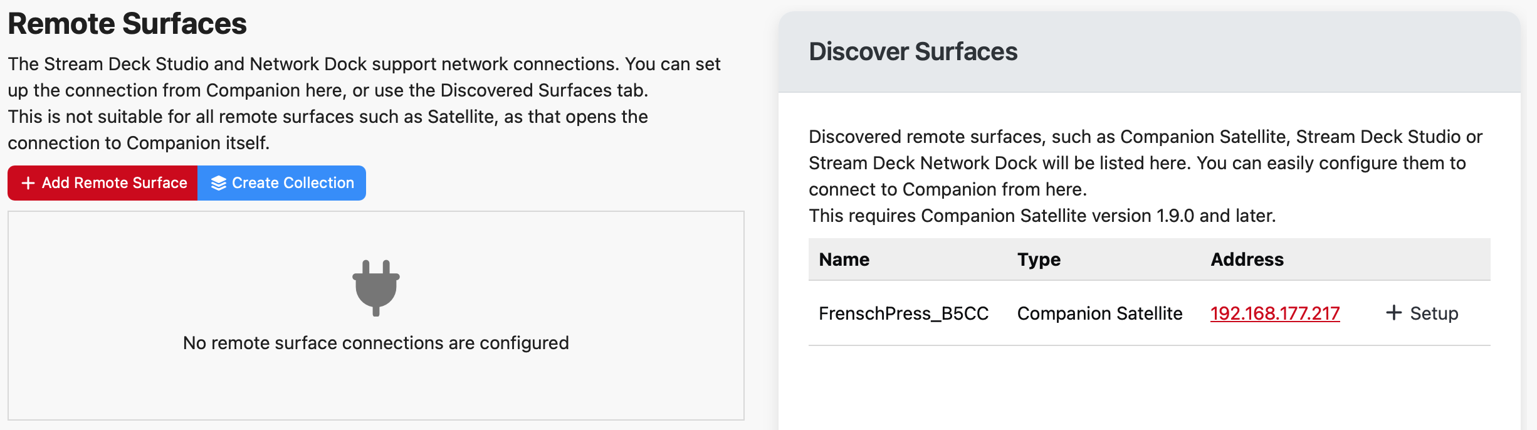
Task: Click the Stream Deck Studio intro paragraph
Action: (x=364, y=76)
